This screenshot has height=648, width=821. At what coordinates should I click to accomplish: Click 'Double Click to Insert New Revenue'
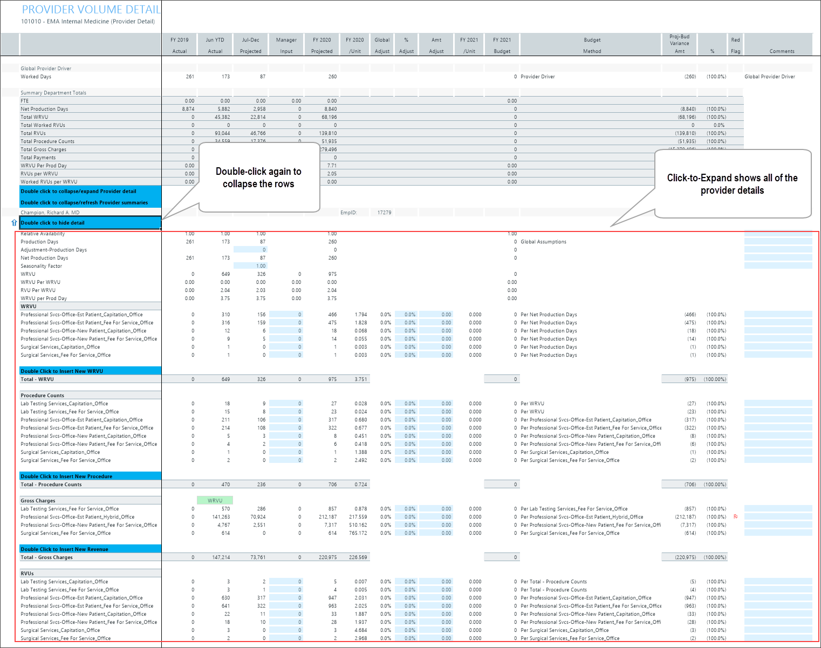90,549
